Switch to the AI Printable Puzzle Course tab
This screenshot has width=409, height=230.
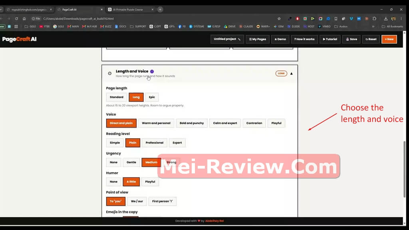(128, 10)
